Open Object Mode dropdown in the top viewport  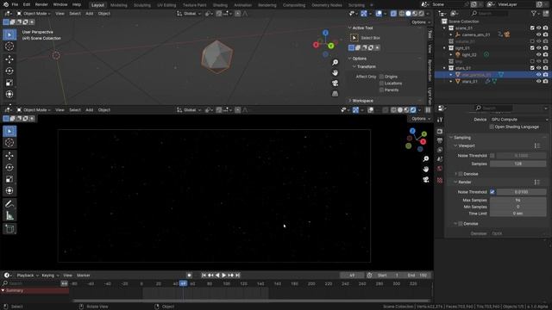(x=34, y=14)
